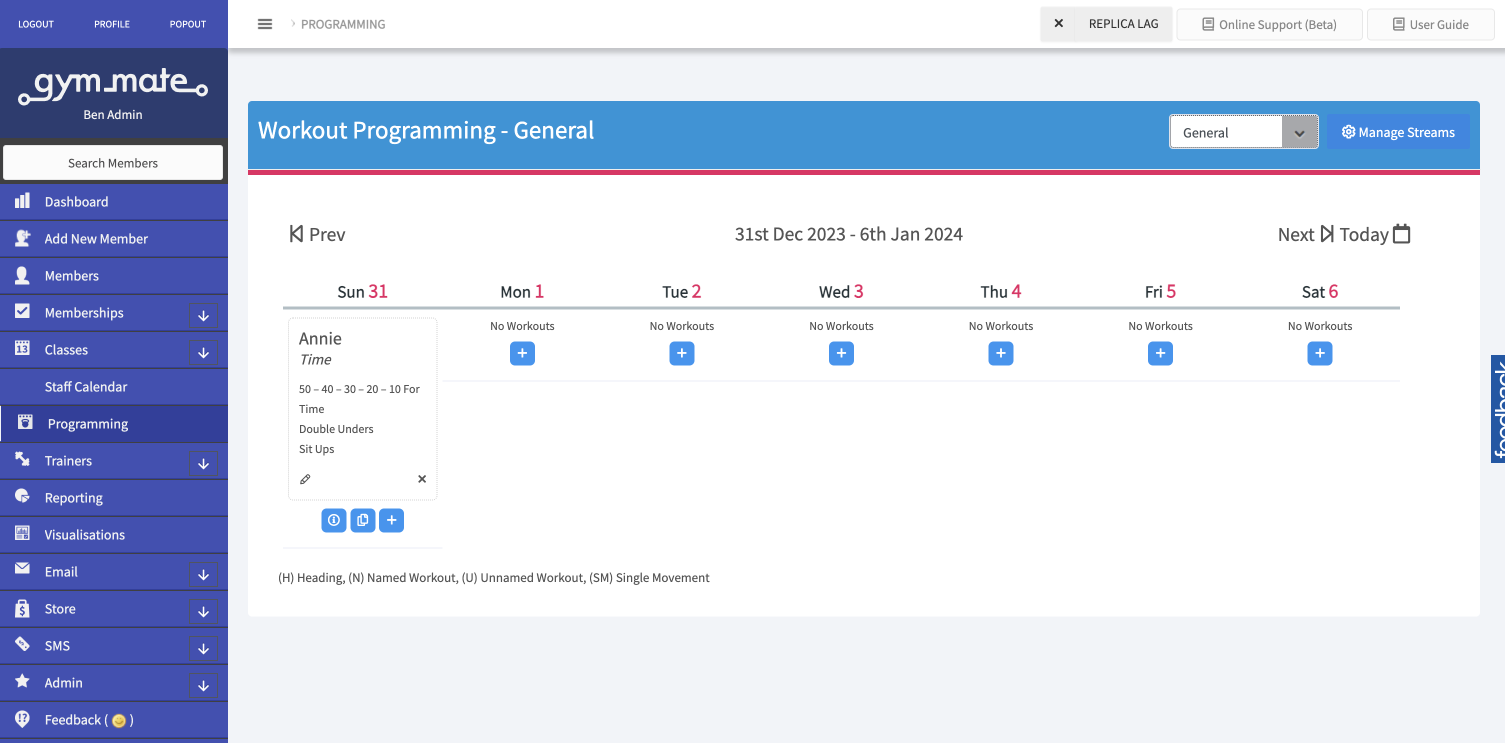Open the Dashboard page
1505x743 pixels.
point(76,201)
